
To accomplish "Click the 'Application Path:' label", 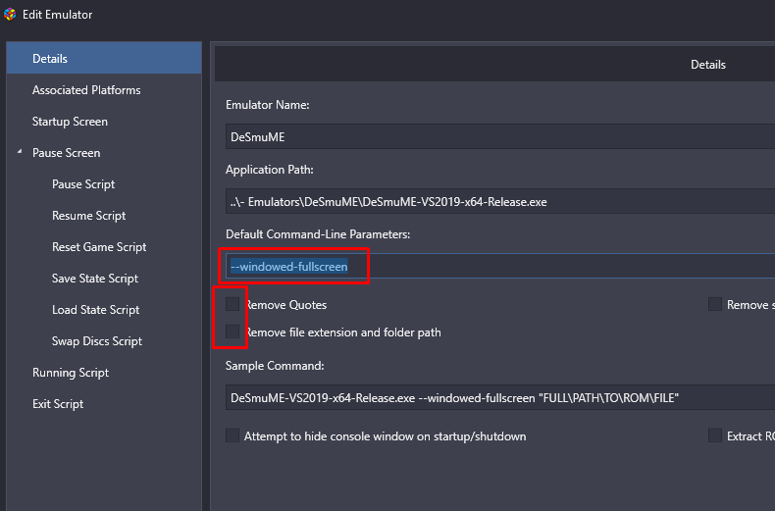I will click(270, 170).
